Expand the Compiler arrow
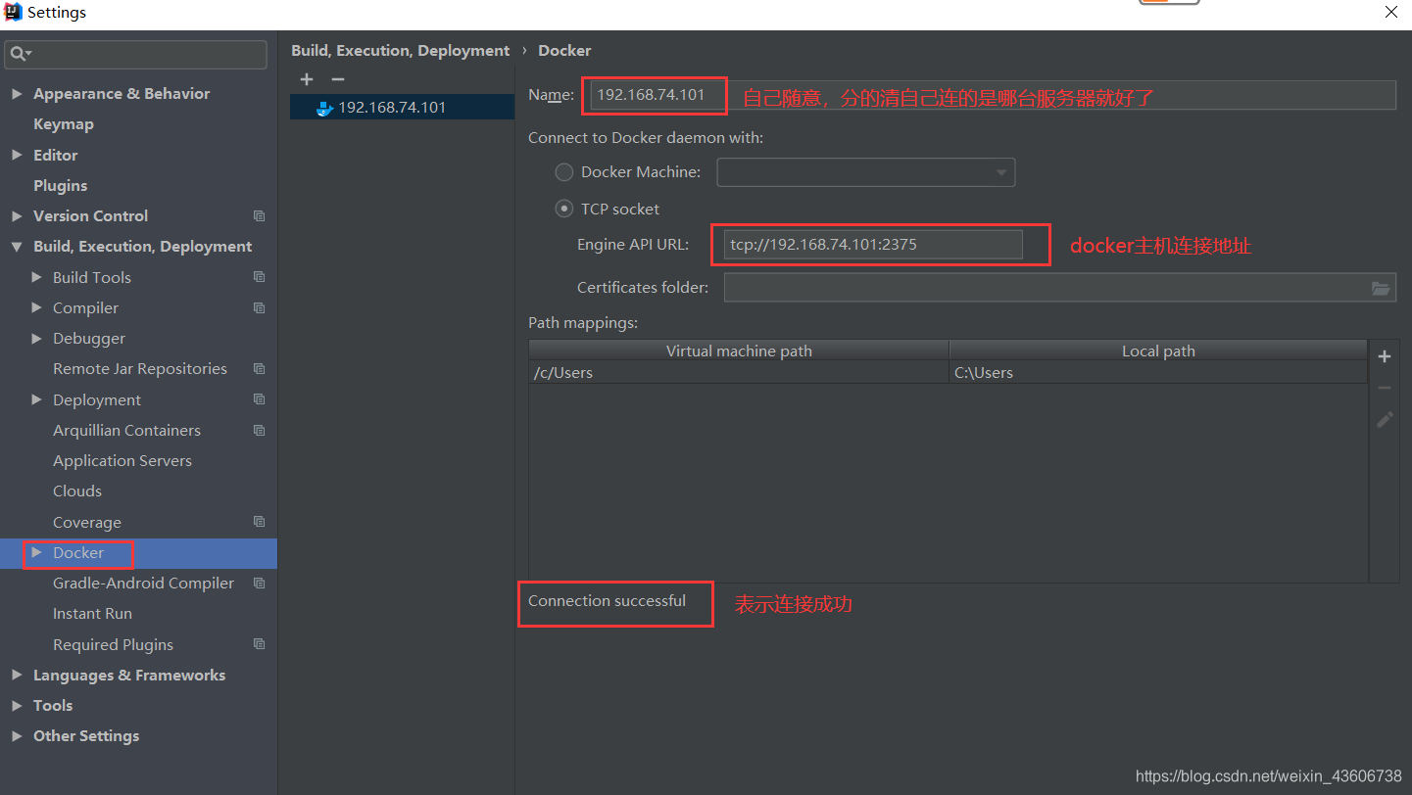 pos(36,307)
